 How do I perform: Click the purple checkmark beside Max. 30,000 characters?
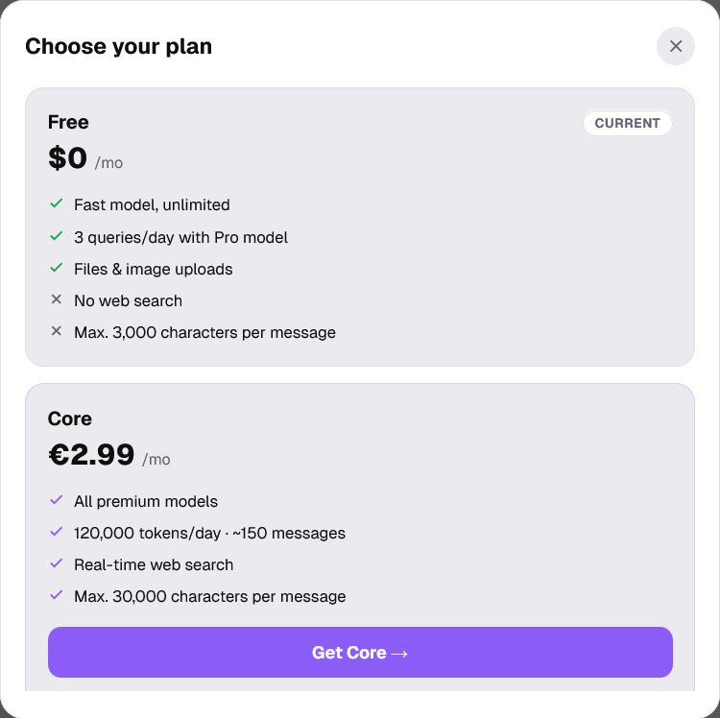point(57,596)
